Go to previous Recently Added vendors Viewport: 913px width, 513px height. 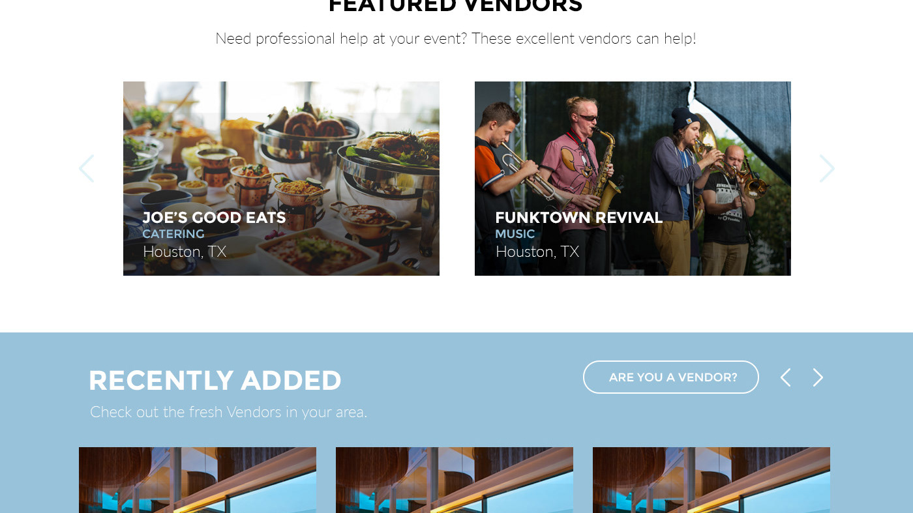point(786,377)
